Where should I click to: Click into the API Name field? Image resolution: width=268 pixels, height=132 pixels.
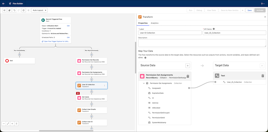click(x=234, y=32)
